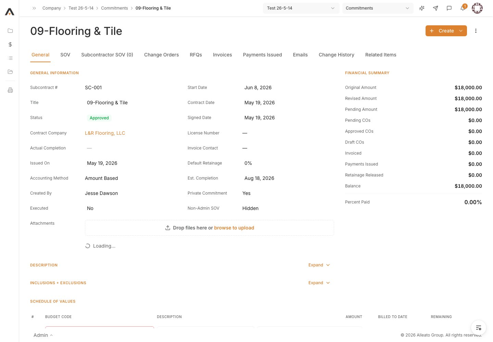This screenshot has height=342, width=493.
Task: Click the Amount Based accounting method value
Action: click(x=101, y=178)
